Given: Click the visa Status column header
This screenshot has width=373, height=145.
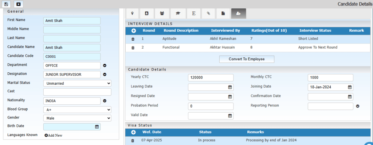Looking at the screenshot, I should 205,132.
